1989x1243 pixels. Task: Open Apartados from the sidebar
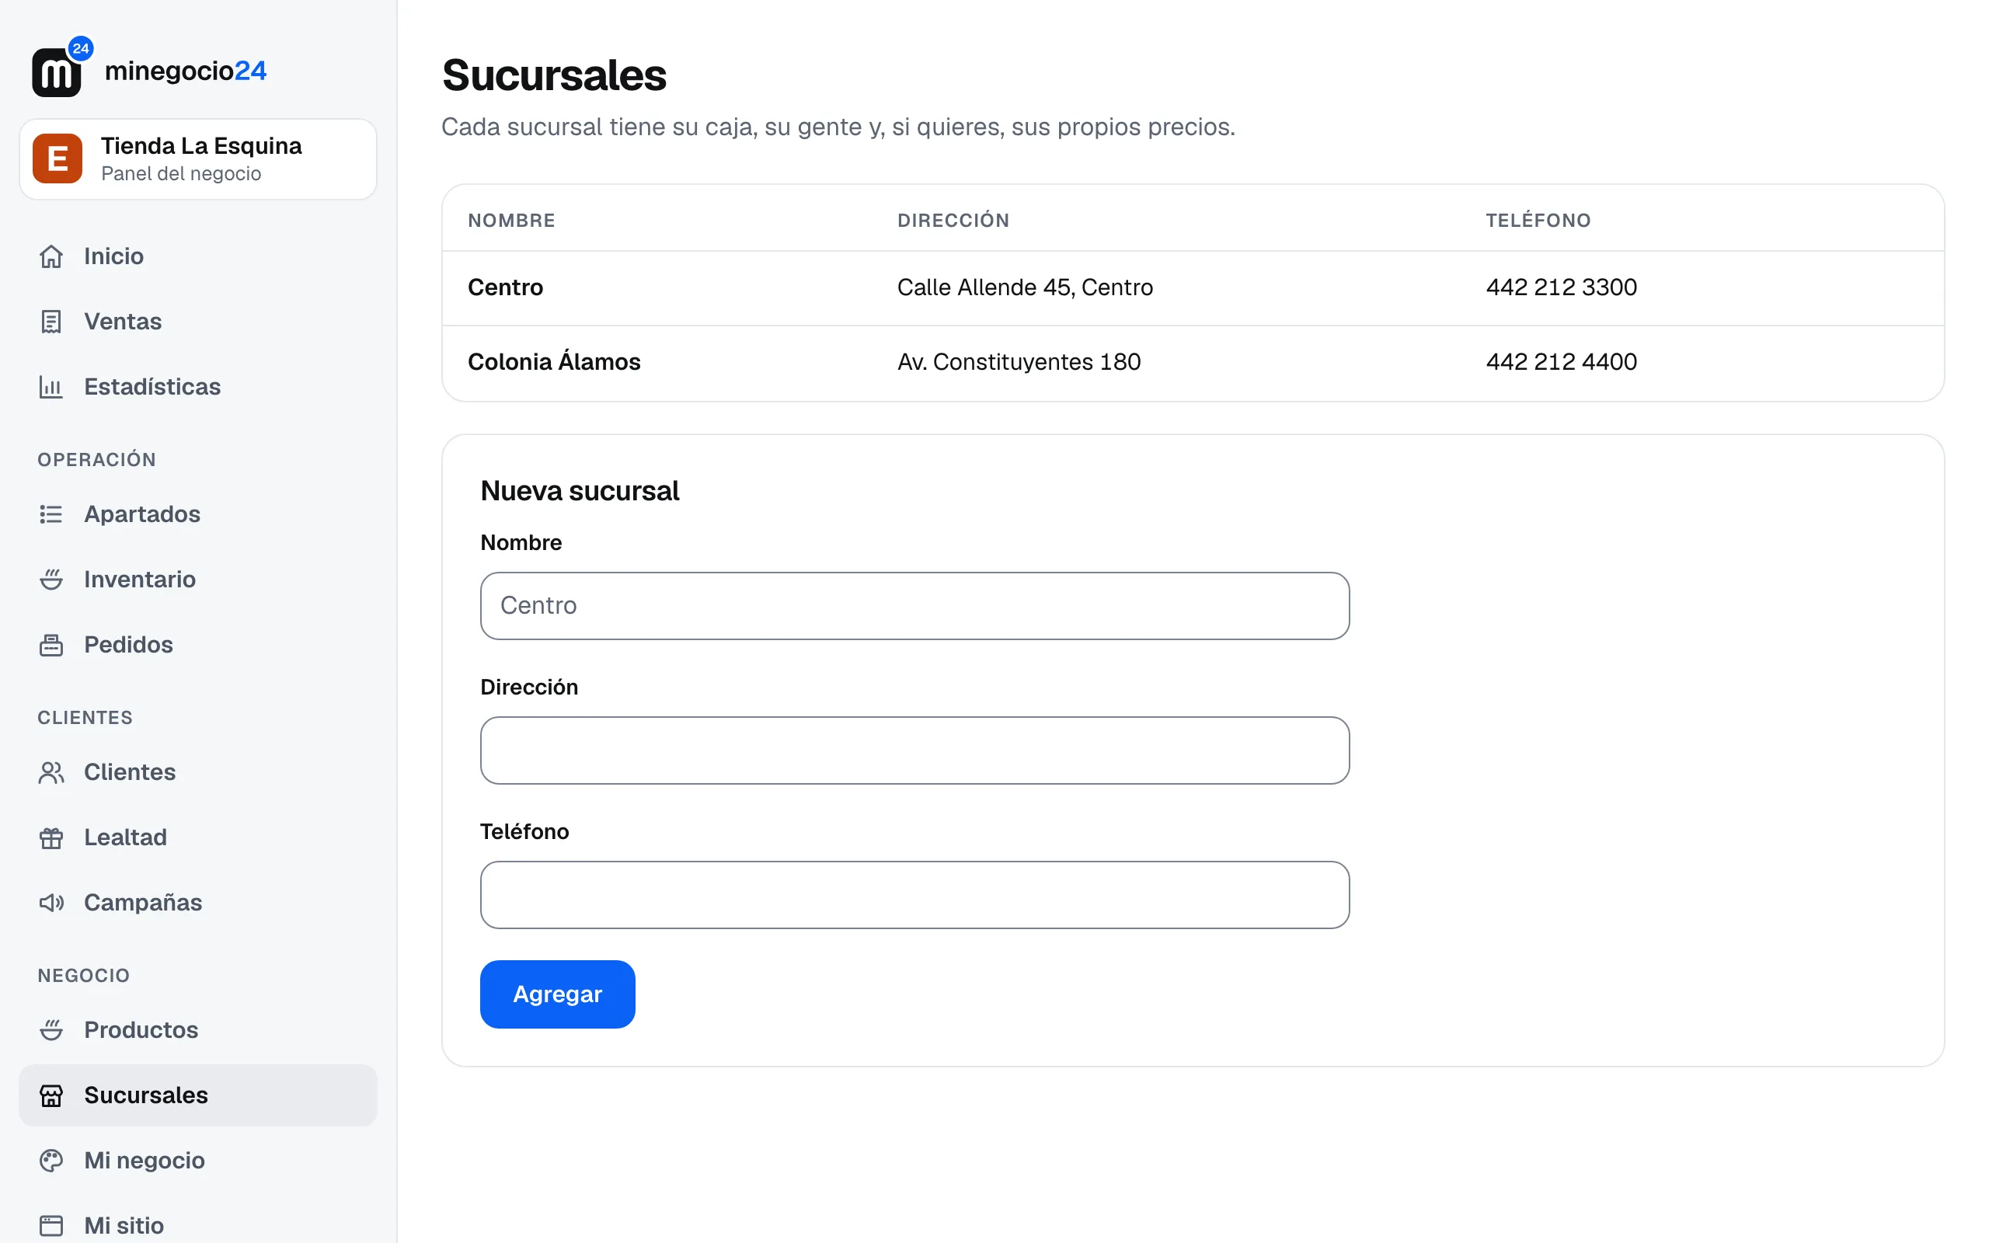coord(198,514)
